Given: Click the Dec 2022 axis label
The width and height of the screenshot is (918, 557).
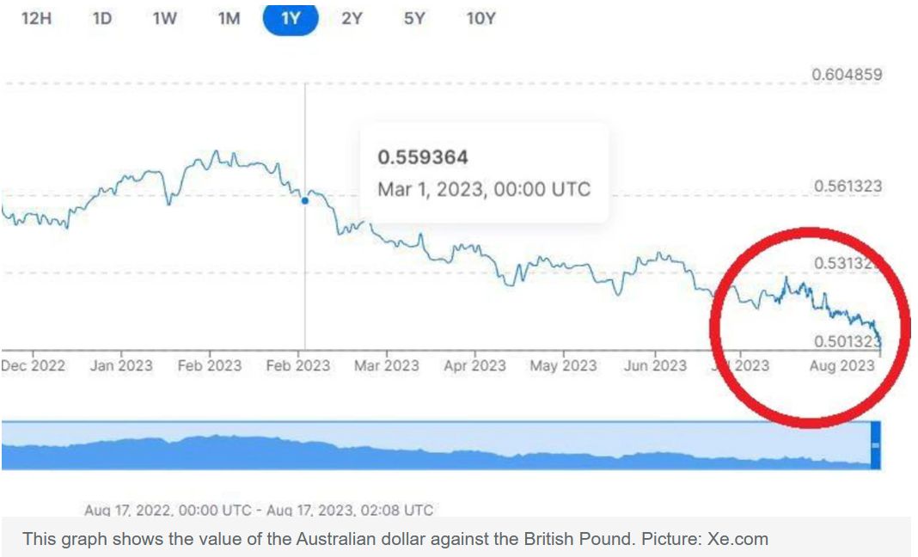Looking at the screenshot, I should [x=34, y=365].
